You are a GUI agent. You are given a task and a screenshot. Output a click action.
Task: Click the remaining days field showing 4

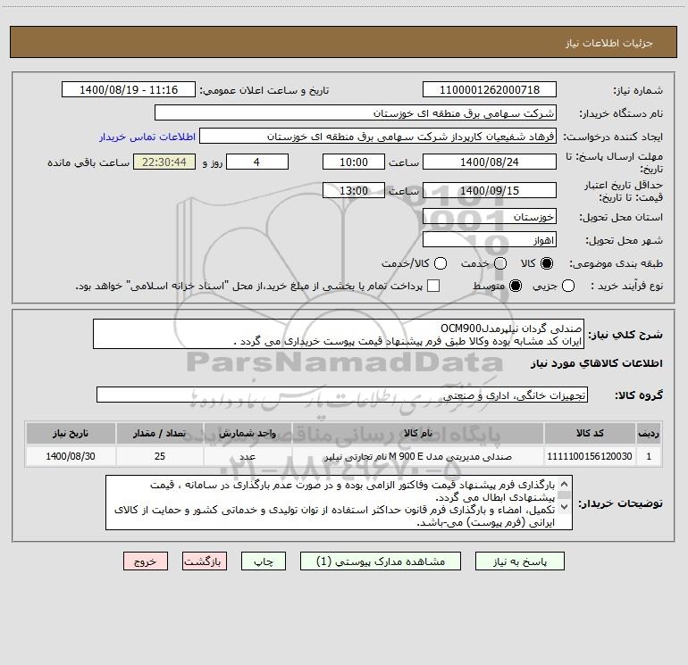click(x=257, y=162)
